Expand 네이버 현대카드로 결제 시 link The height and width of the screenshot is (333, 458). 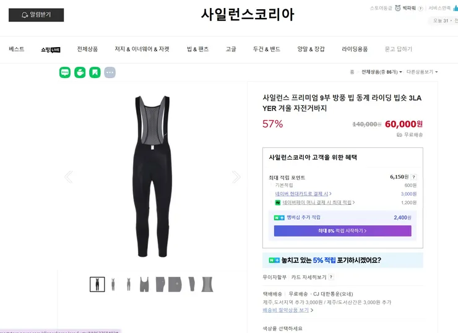click(x=303, y=194)
